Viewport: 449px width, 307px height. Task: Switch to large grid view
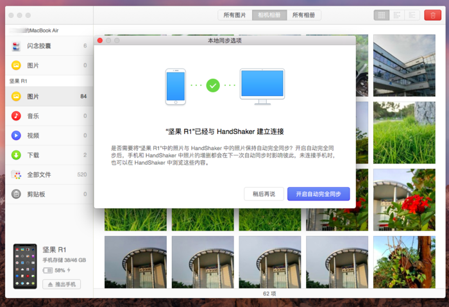pyautogui.click(x=382, y=15)
